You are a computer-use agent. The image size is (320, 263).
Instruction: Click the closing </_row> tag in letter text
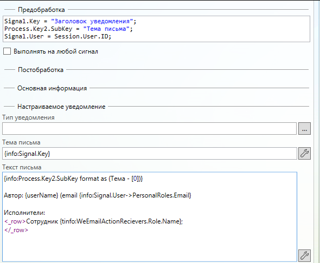tap(16, 230)
